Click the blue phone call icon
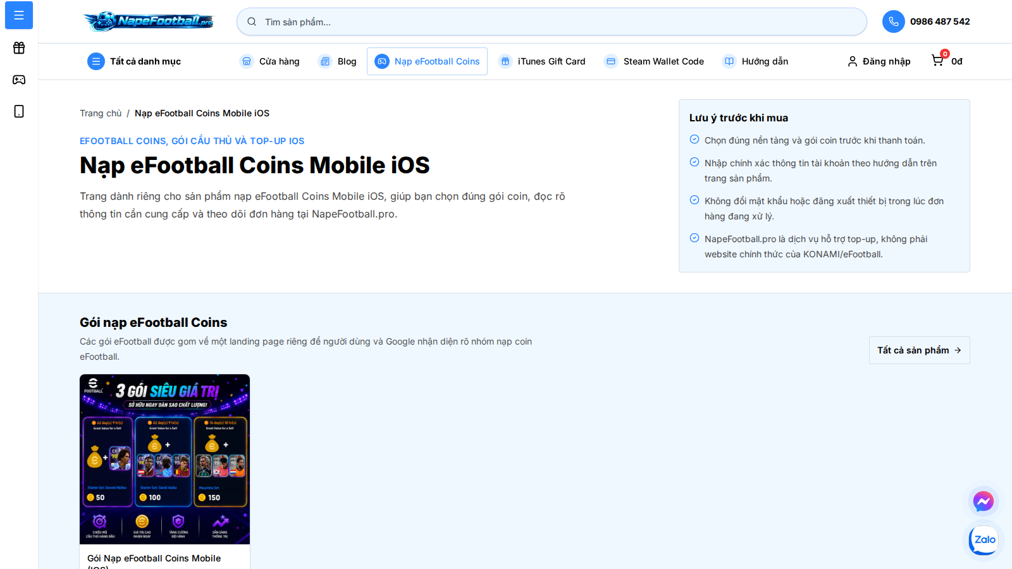This screenshot has width=1012, height=569. (893, 21)
